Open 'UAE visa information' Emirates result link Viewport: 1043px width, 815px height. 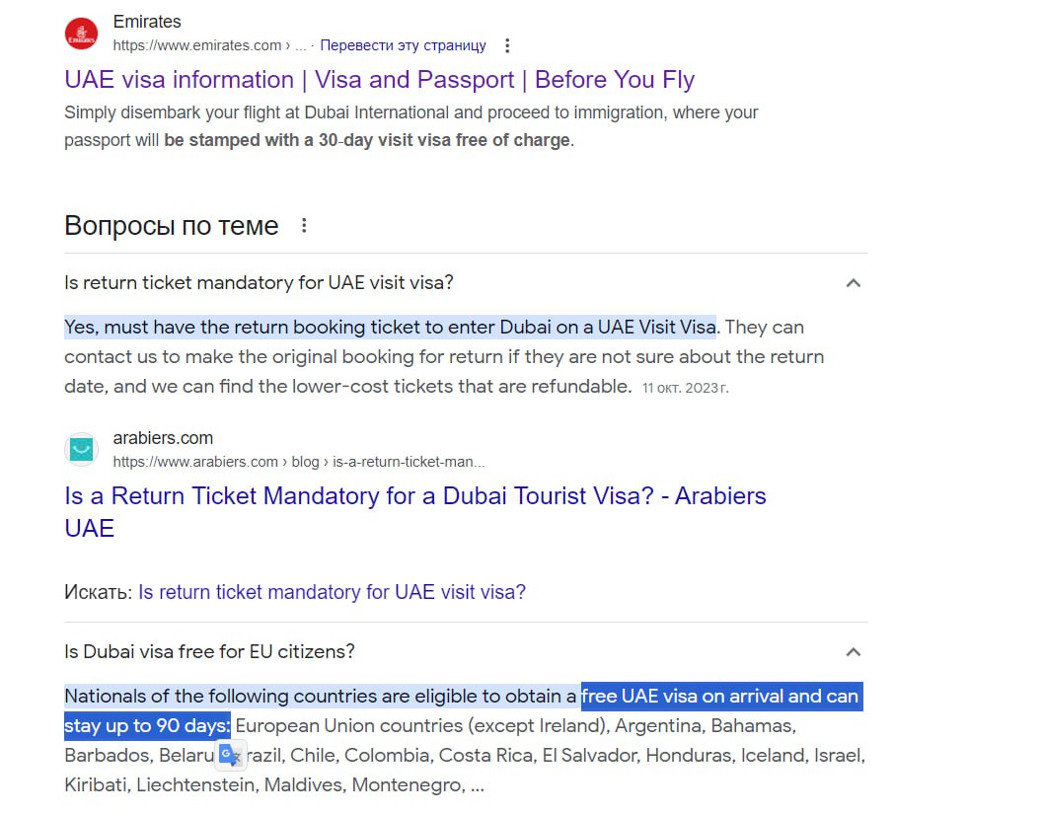click(x=379, y=80)
